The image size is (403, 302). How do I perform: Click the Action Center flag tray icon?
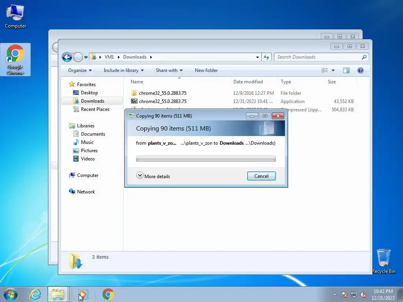344,295
